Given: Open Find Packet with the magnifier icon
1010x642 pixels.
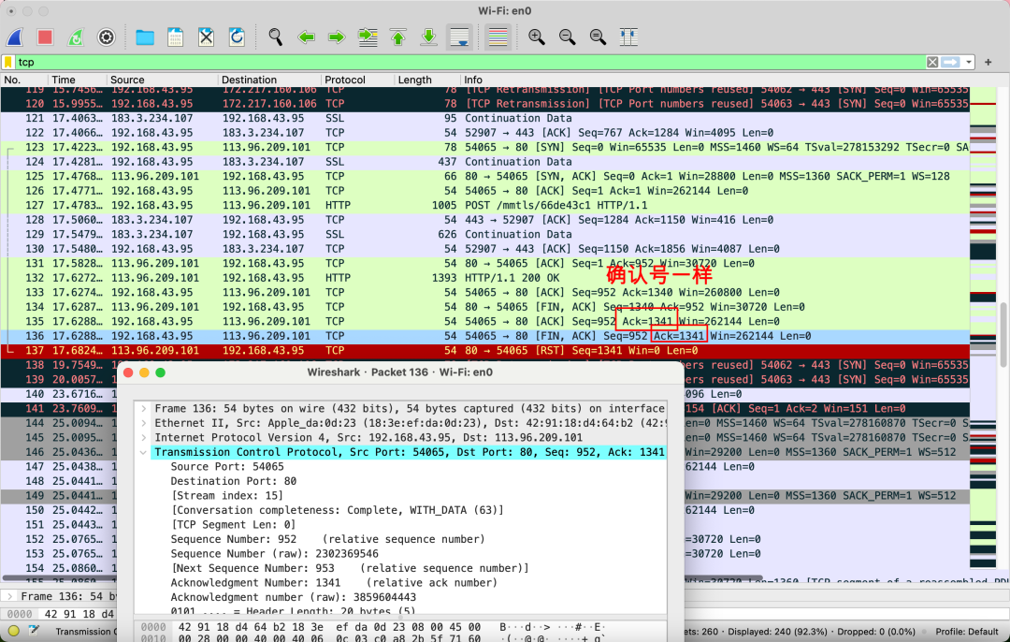Looking at the screenshot, I should pyautogui.click(x=276, y=37).
